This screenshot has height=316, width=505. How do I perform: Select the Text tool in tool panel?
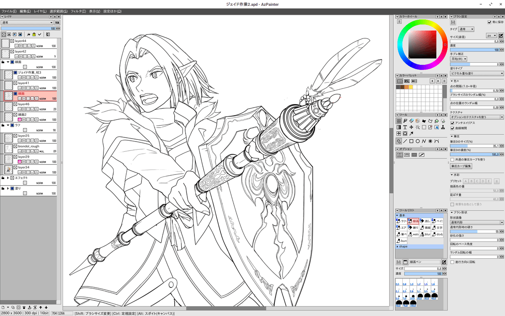click(x=405, y=127)
